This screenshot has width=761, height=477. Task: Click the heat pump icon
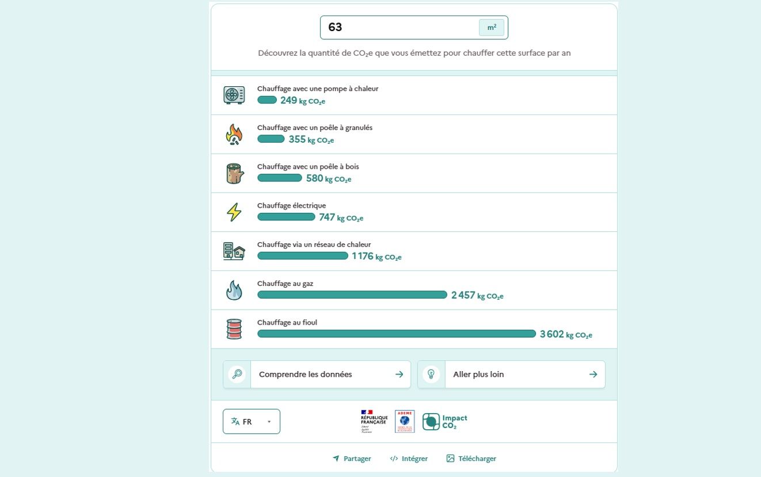tap(234, 95)
